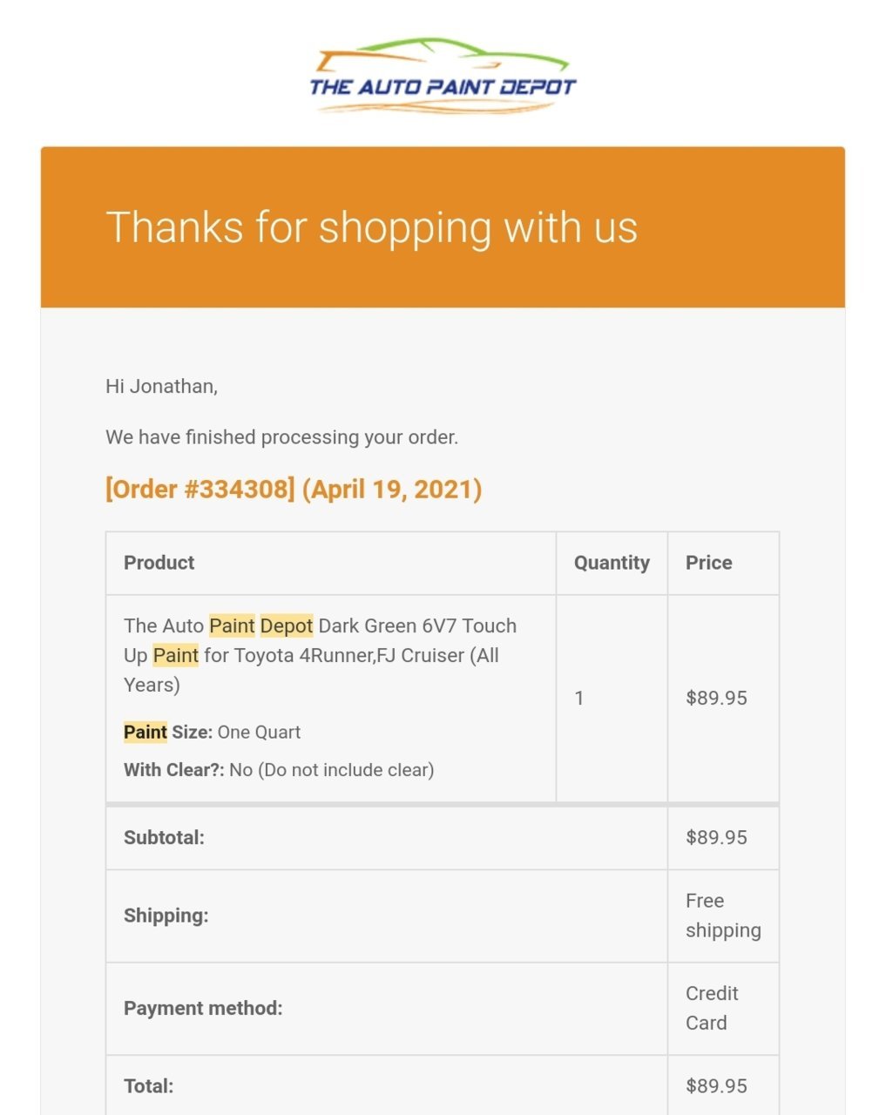Click the orange order number 334308 link
The image size is (886, 1115).
coord(294,489)
